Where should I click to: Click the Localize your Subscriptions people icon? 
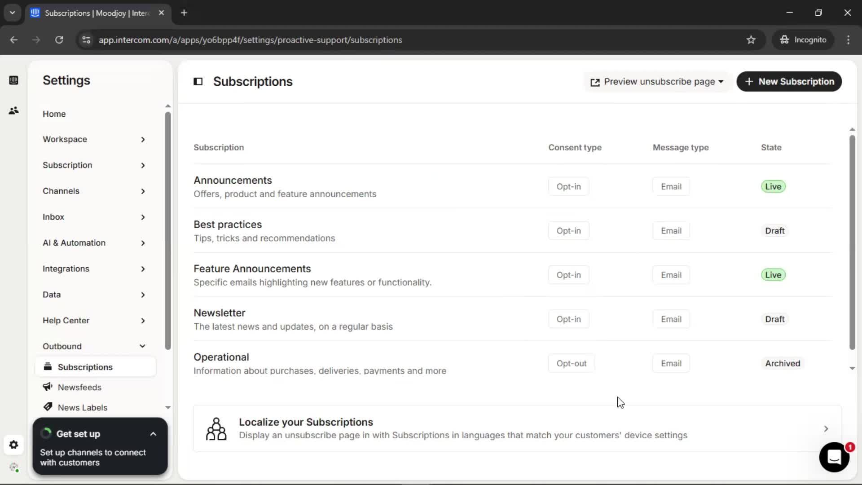216,428
